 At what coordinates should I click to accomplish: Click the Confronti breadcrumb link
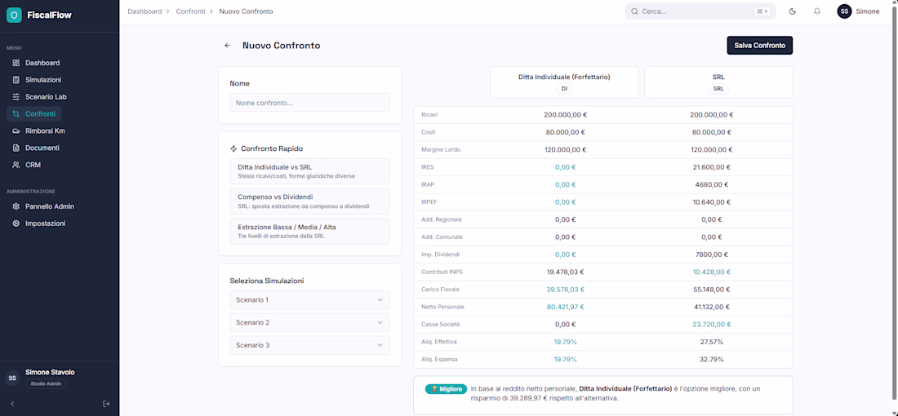pyautogui.click(x=190, y=11)
